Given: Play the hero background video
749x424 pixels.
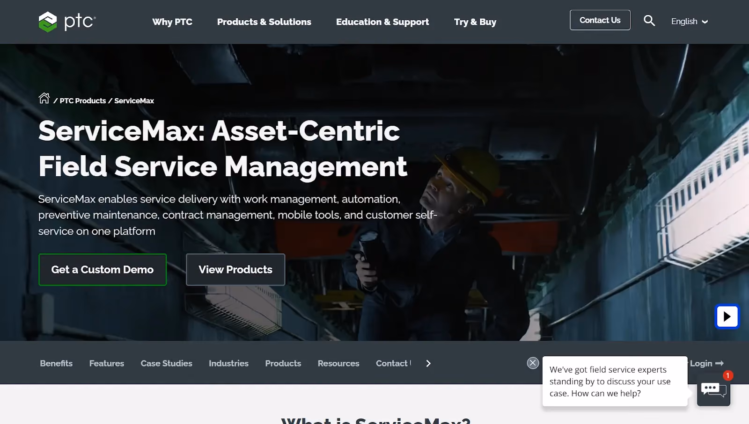Looking at the screenshot, I should (x=727, y=316).
